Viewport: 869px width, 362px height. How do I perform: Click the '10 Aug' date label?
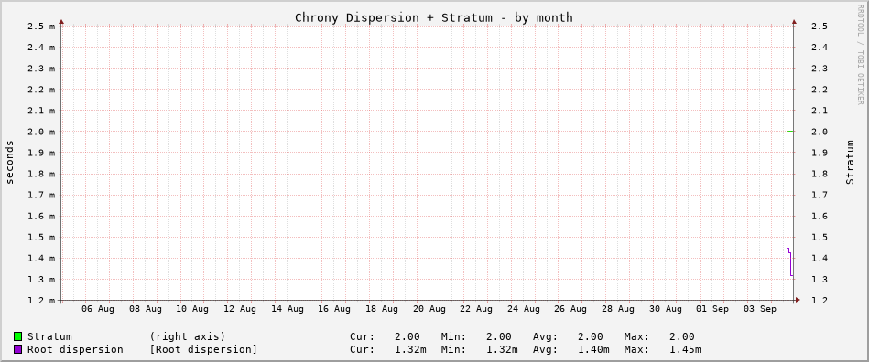click(192, 309)
